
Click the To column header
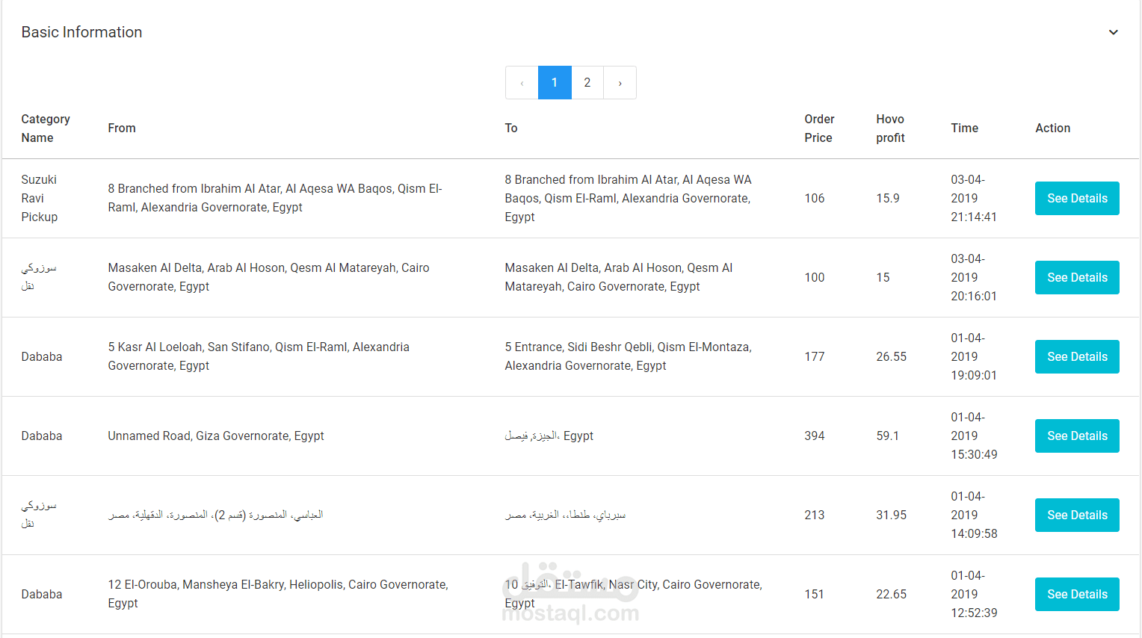tap(511, 128)
